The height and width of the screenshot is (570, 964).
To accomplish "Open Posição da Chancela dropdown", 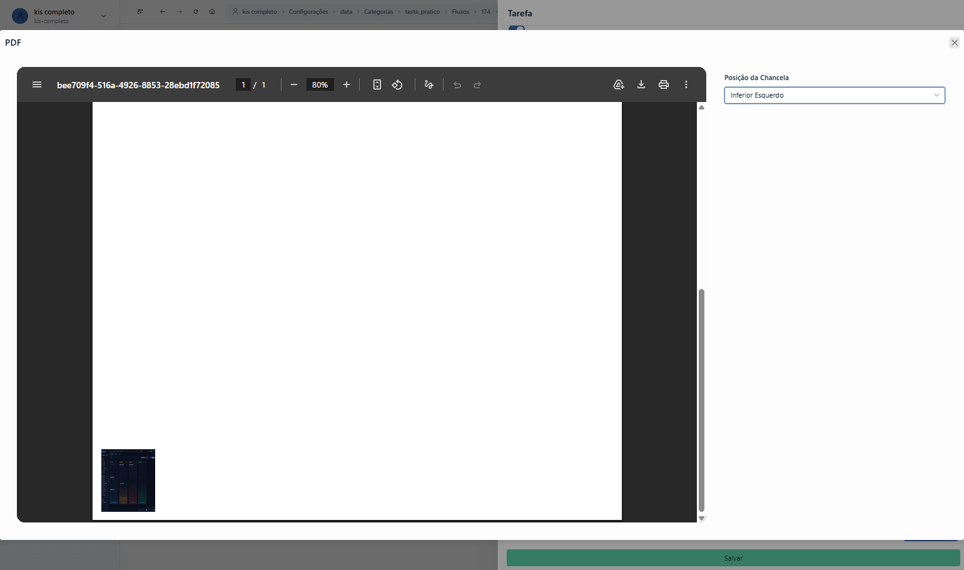I will tap(835, 95).
